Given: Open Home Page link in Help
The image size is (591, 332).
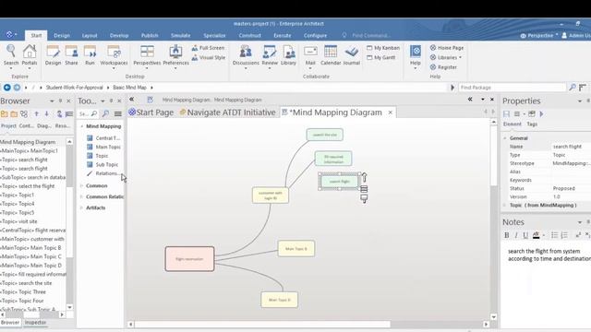Looking at the screenshot, I should point(447,48).
